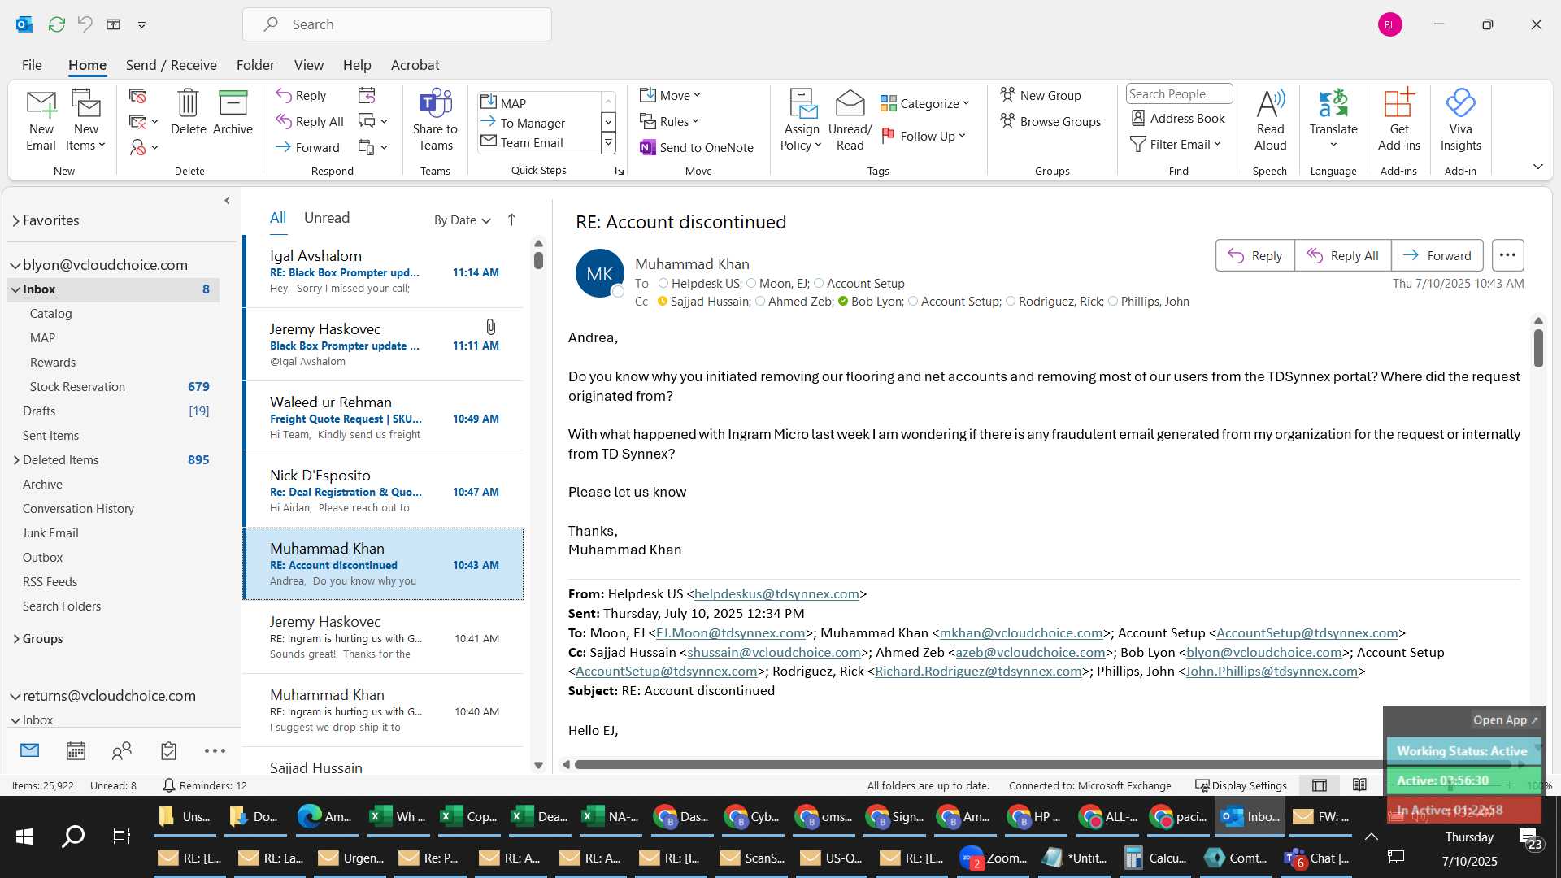Image resolution: width=1561 pixels, height=878 pixels.
Task: Open the Folder ribbon tab
Action: coord(255,65)
